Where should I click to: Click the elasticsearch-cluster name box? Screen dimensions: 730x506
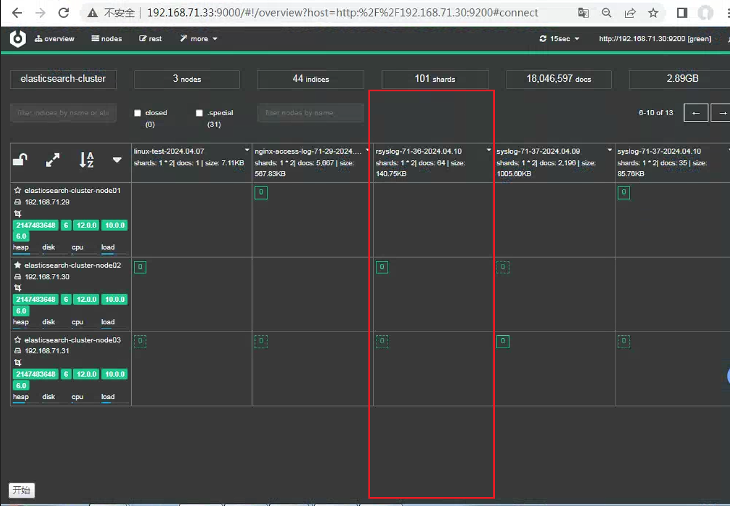coord(63,79)
